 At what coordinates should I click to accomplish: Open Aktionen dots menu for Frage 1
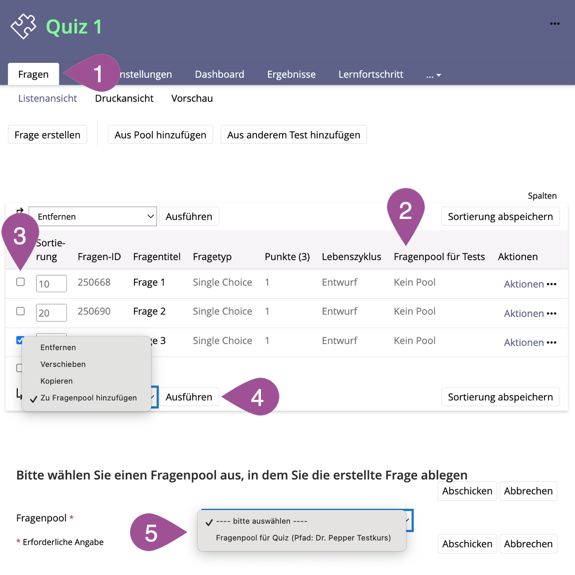[x=551, y=284]
